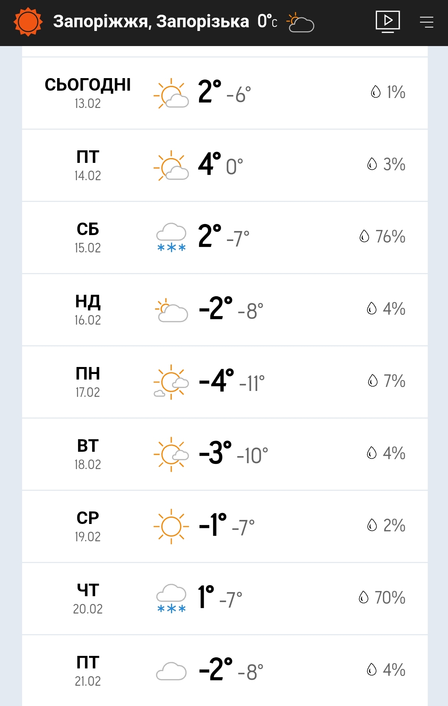This screenshot has height=706, width=448.
Task: Open today's forecast row СЬОГОДНІ 13.02
Action: (88, 93)
